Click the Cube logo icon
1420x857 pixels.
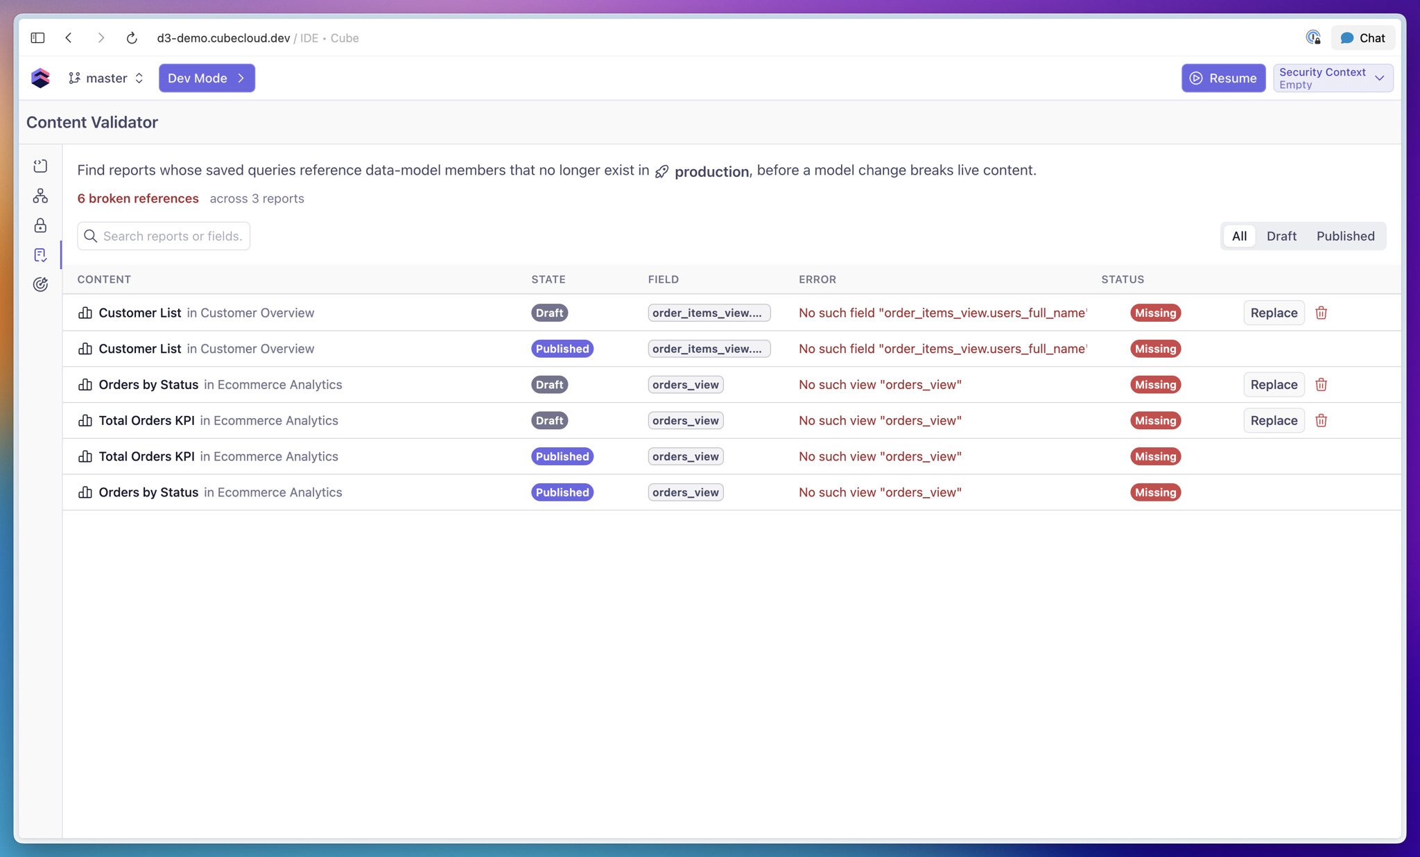[x=40, y=78]
